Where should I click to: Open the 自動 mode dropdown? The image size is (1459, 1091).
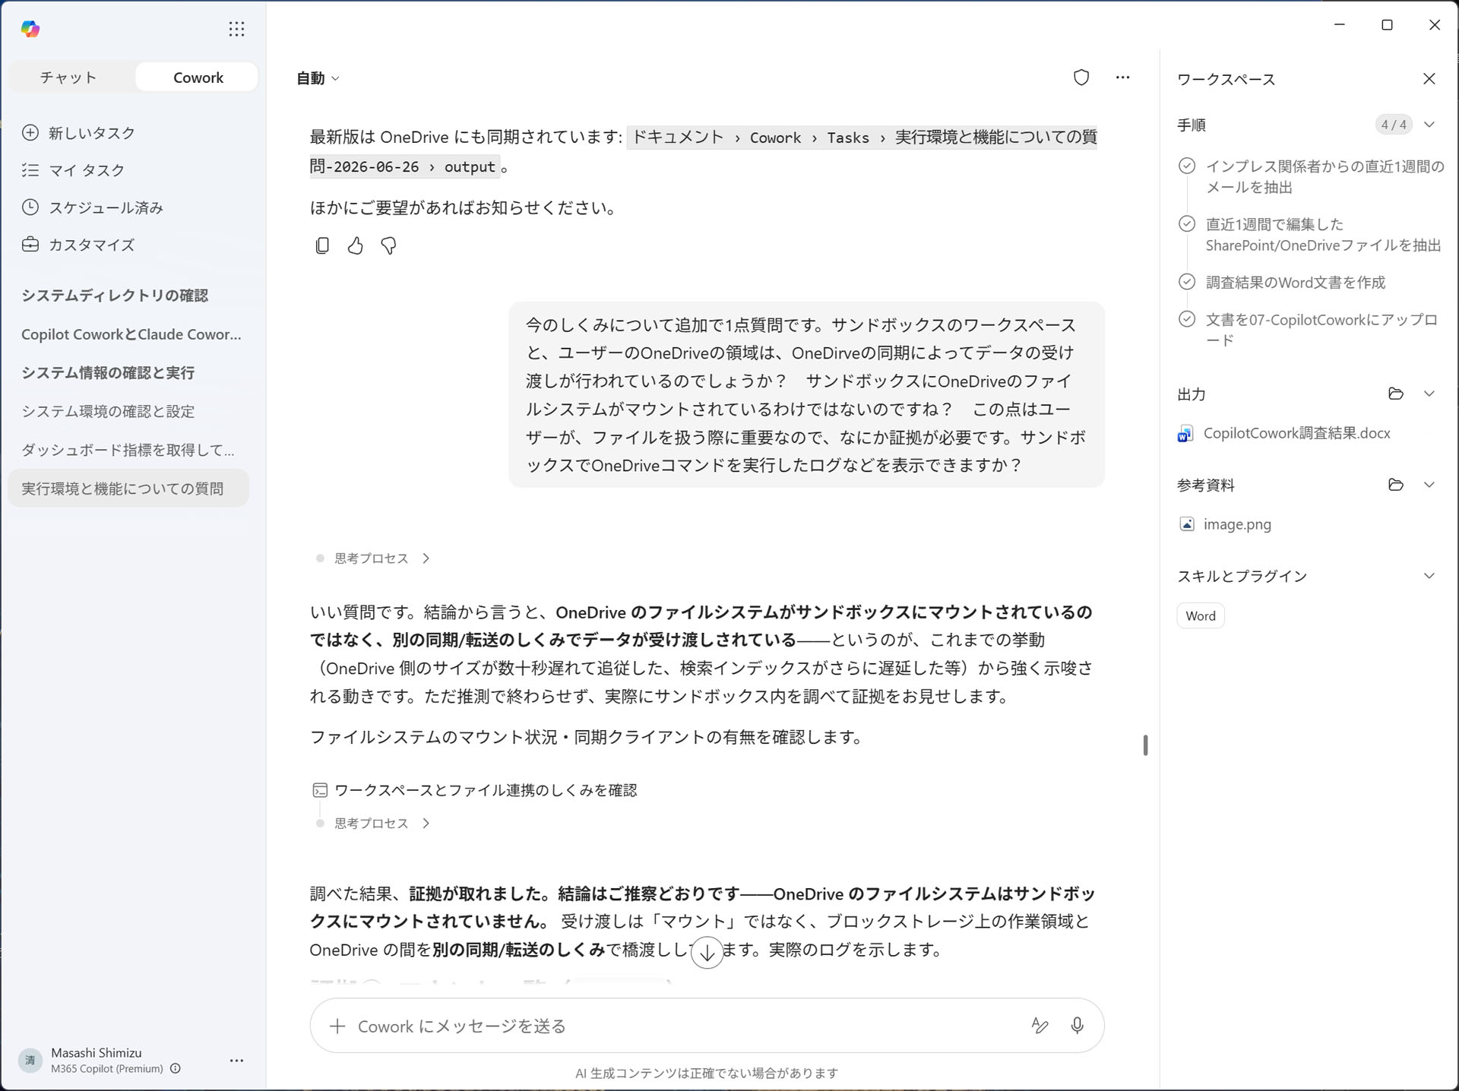click(318, 78)
